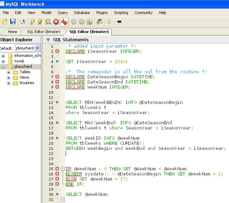Expand the information_schema database node
229x203 pixels.
click(x=3, y=56)
